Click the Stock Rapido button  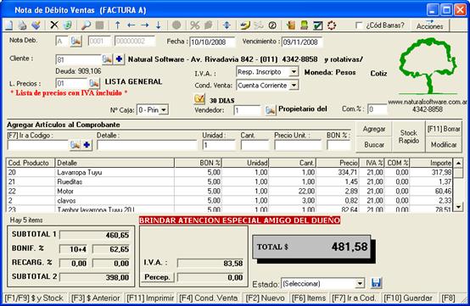click(x=409, y=136)
